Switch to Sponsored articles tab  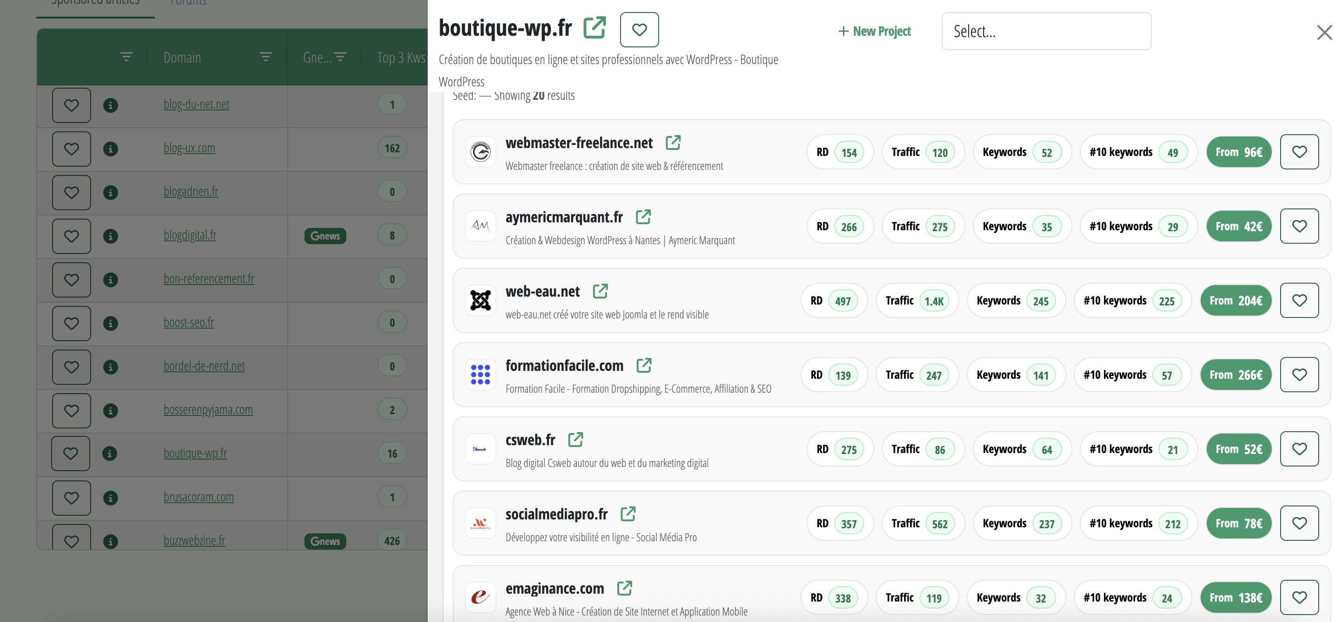point(95,3)
